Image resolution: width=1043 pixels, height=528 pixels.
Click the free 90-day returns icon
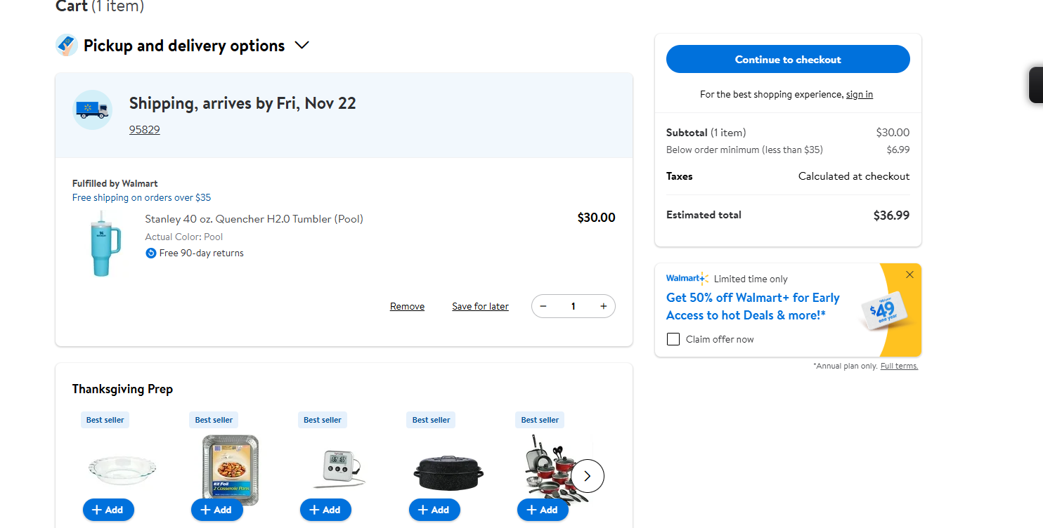point(150,253)
